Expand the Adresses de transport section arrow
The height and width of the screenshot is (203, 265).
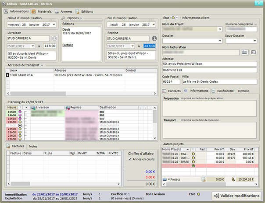coord(43,65)
